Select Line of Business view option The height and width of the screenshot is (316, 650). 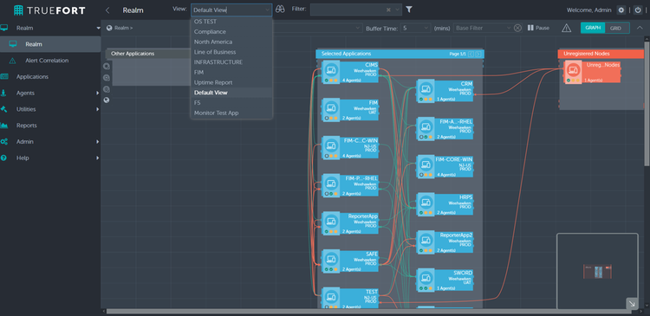point(231,52)
